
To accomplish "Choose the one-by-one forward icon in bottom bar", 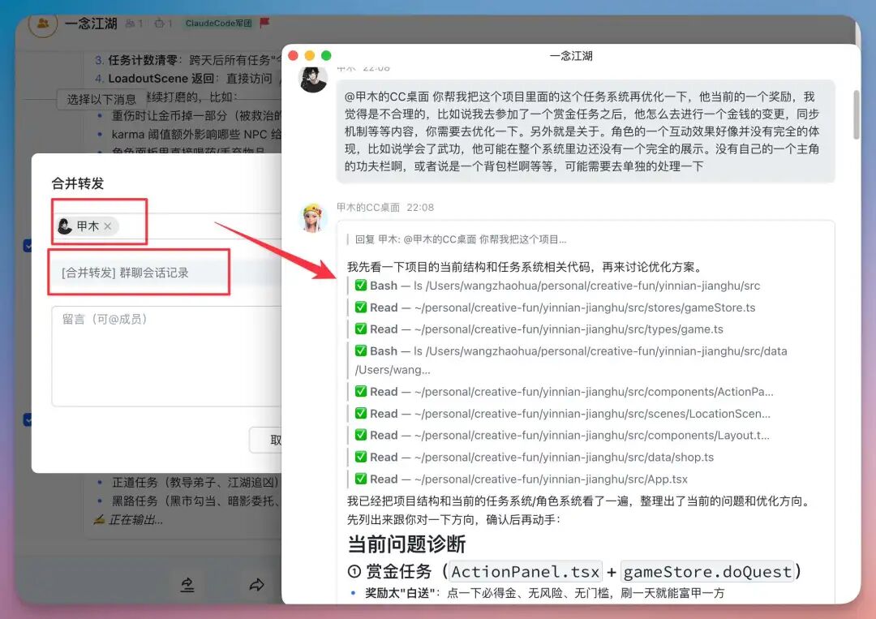I will click(187, 585).
